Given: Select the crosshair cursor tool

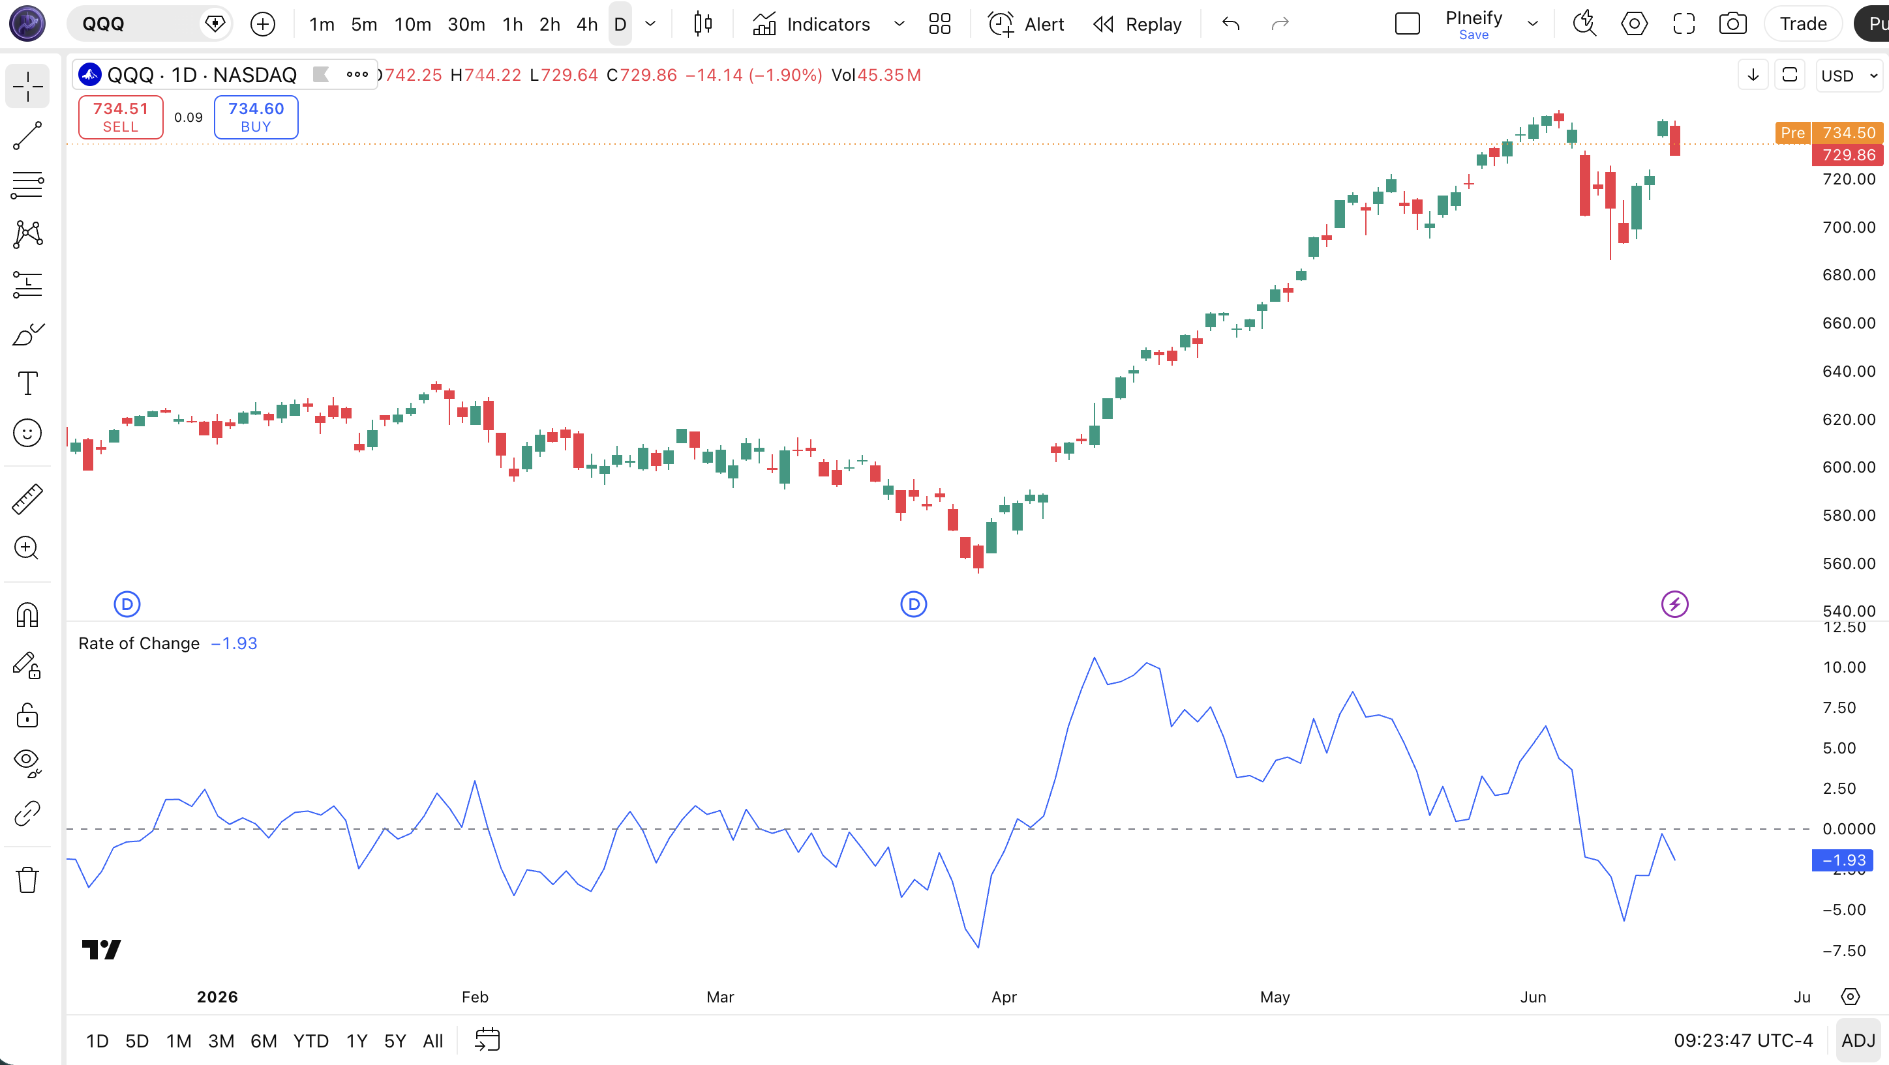Looking at the screenshot, I should 27,87.
